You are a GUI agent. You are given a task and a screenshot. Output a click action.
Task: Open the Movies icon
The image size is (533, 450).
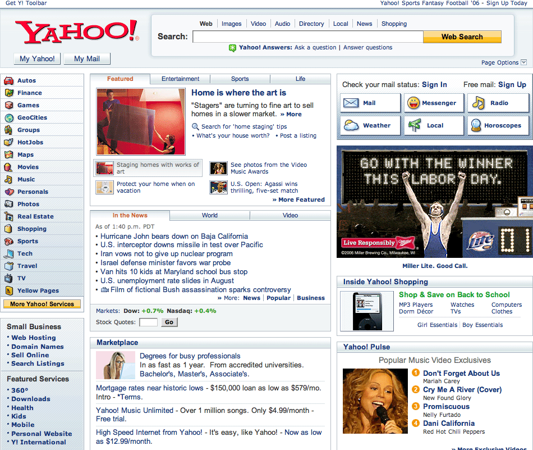tap(9, 167)
